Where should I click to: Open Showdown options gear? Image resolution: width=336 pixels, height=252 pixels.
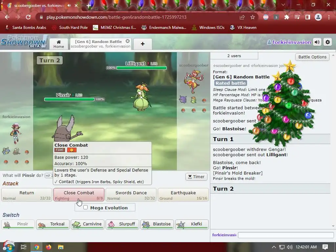tap(328, 42)
